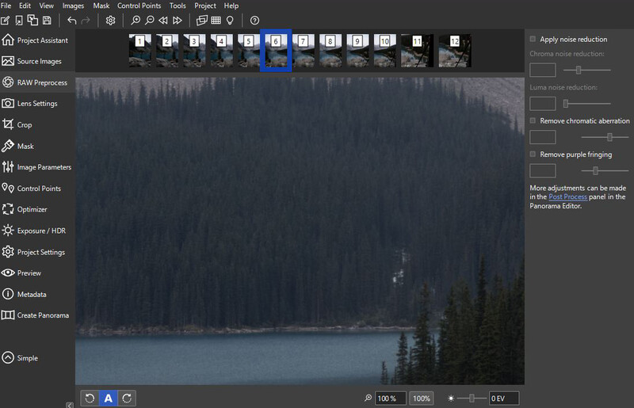This screenshot has height=408, width=634.
Task: Select the auto-rotate A button
Action: pyautogui.click(x=108, y=398)
